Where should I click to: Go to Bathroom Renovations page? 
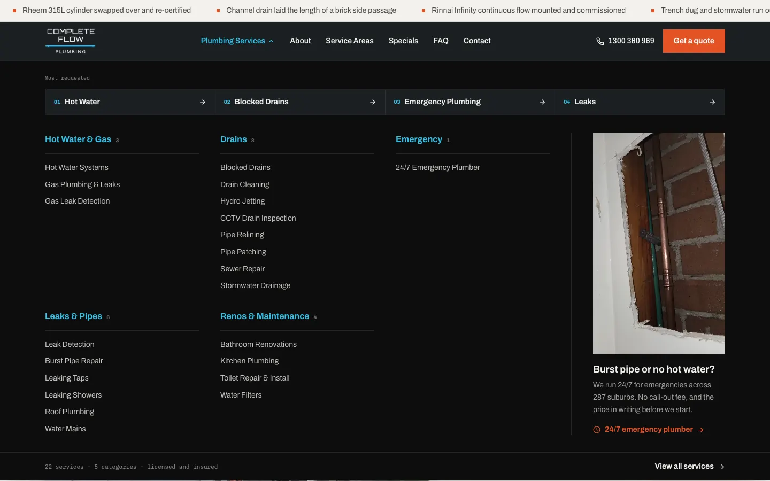coord(258,344)
